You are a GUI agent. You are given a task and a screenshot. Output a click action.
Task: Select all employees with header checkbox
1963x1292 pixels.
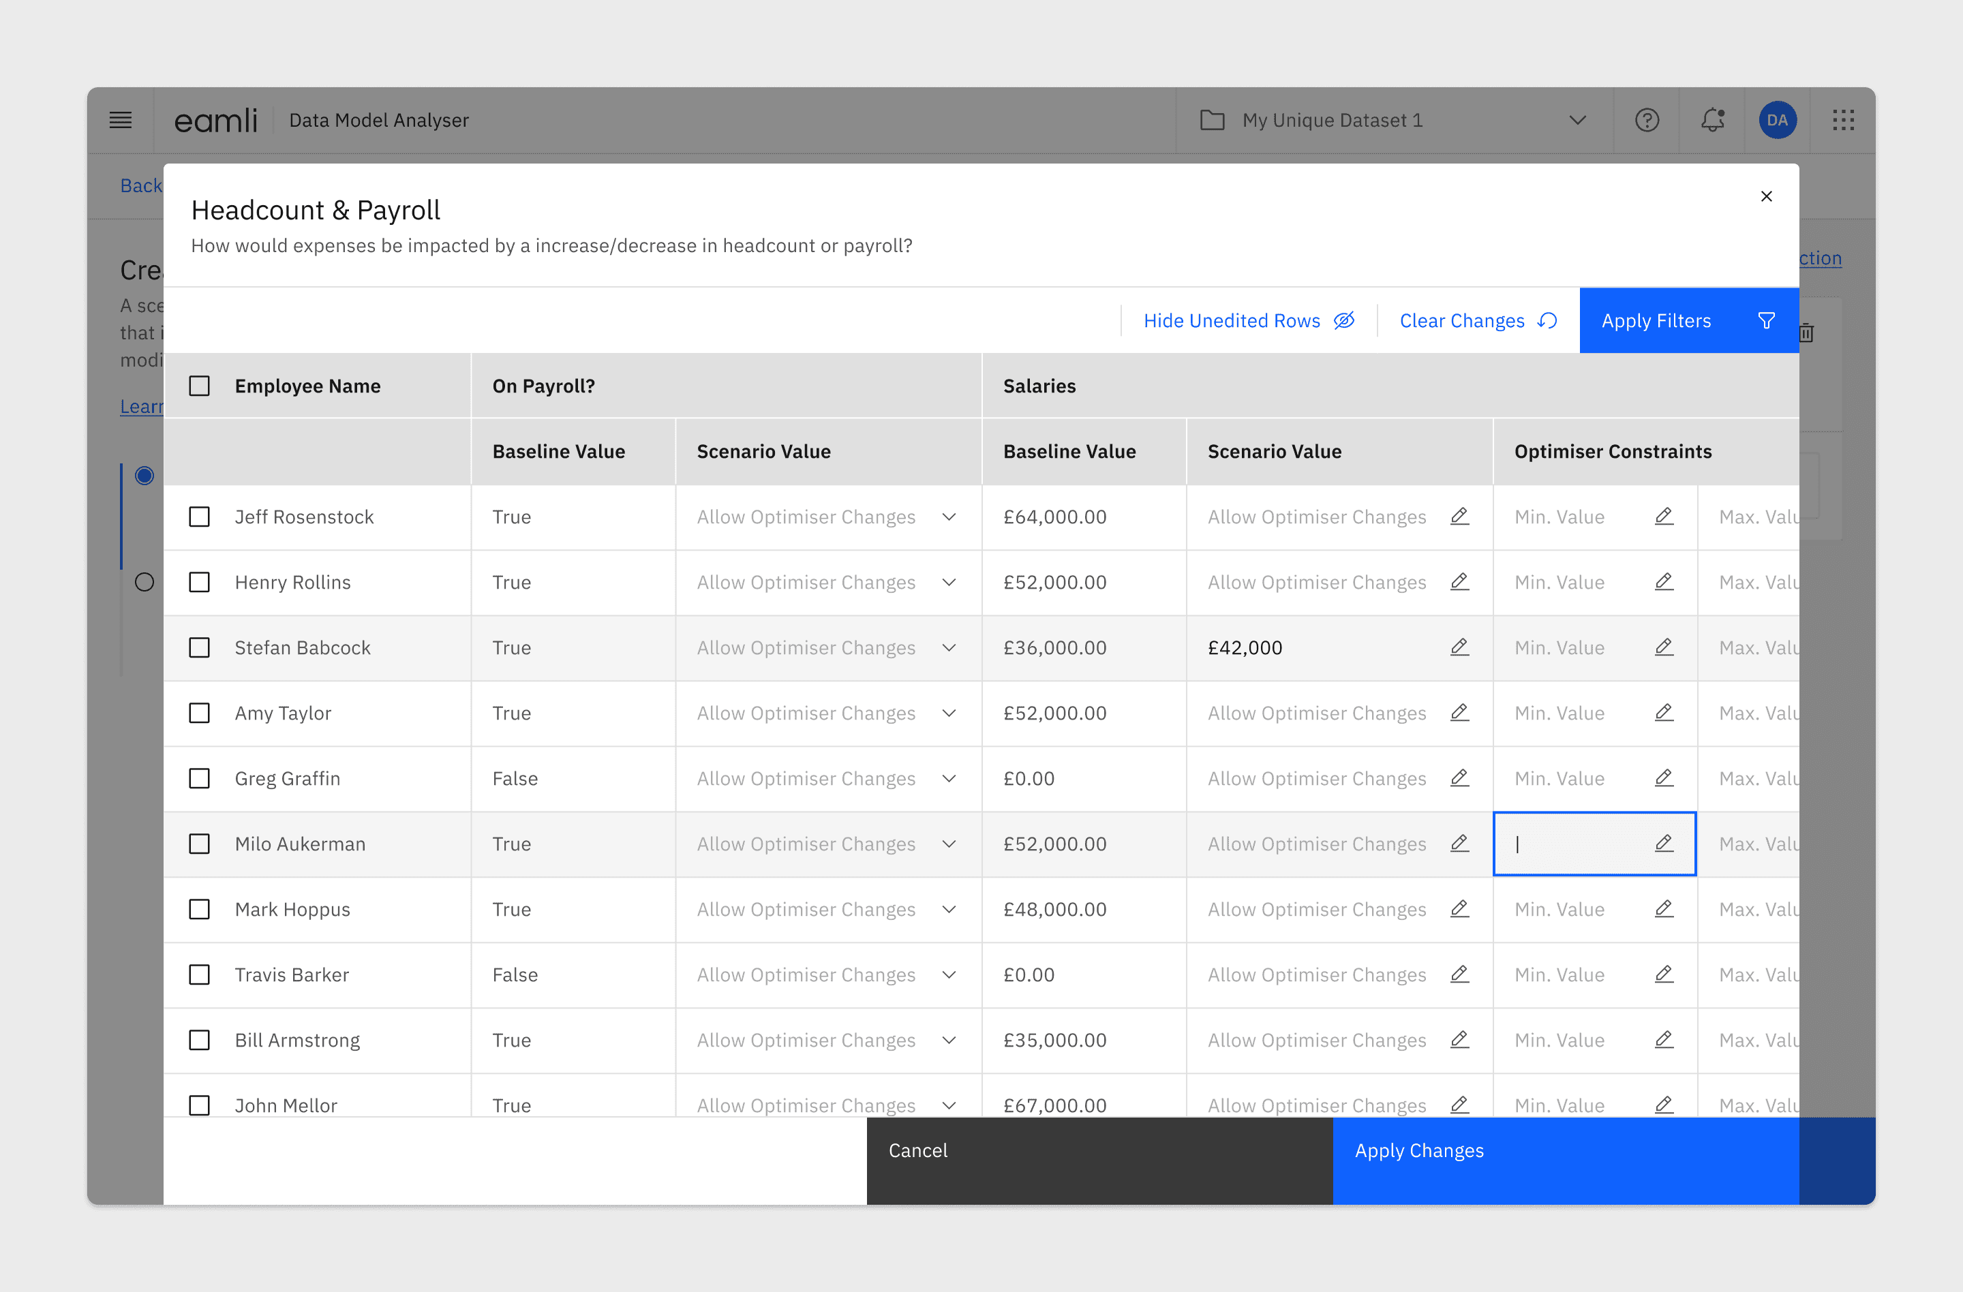[200, 386]
